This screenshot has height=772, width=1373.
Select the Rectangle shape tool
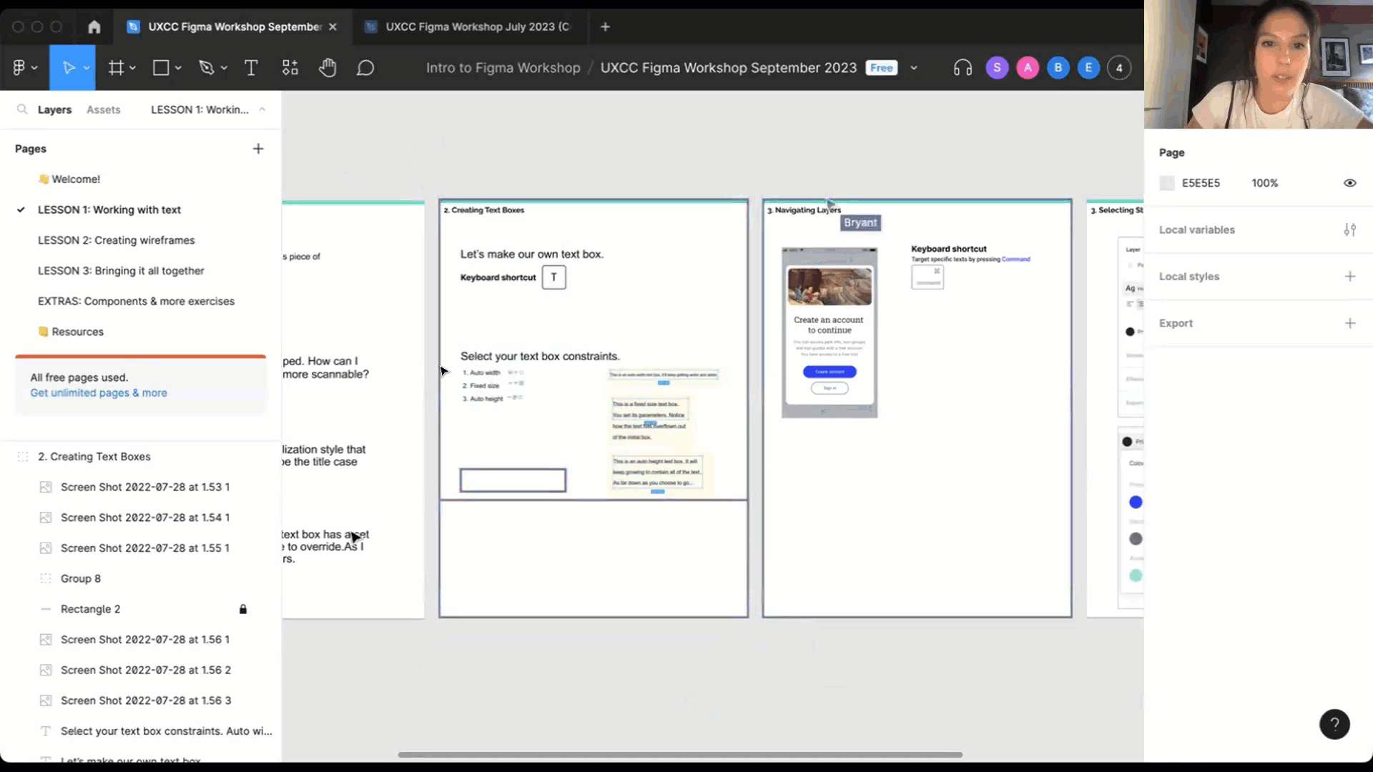[161, 67]
